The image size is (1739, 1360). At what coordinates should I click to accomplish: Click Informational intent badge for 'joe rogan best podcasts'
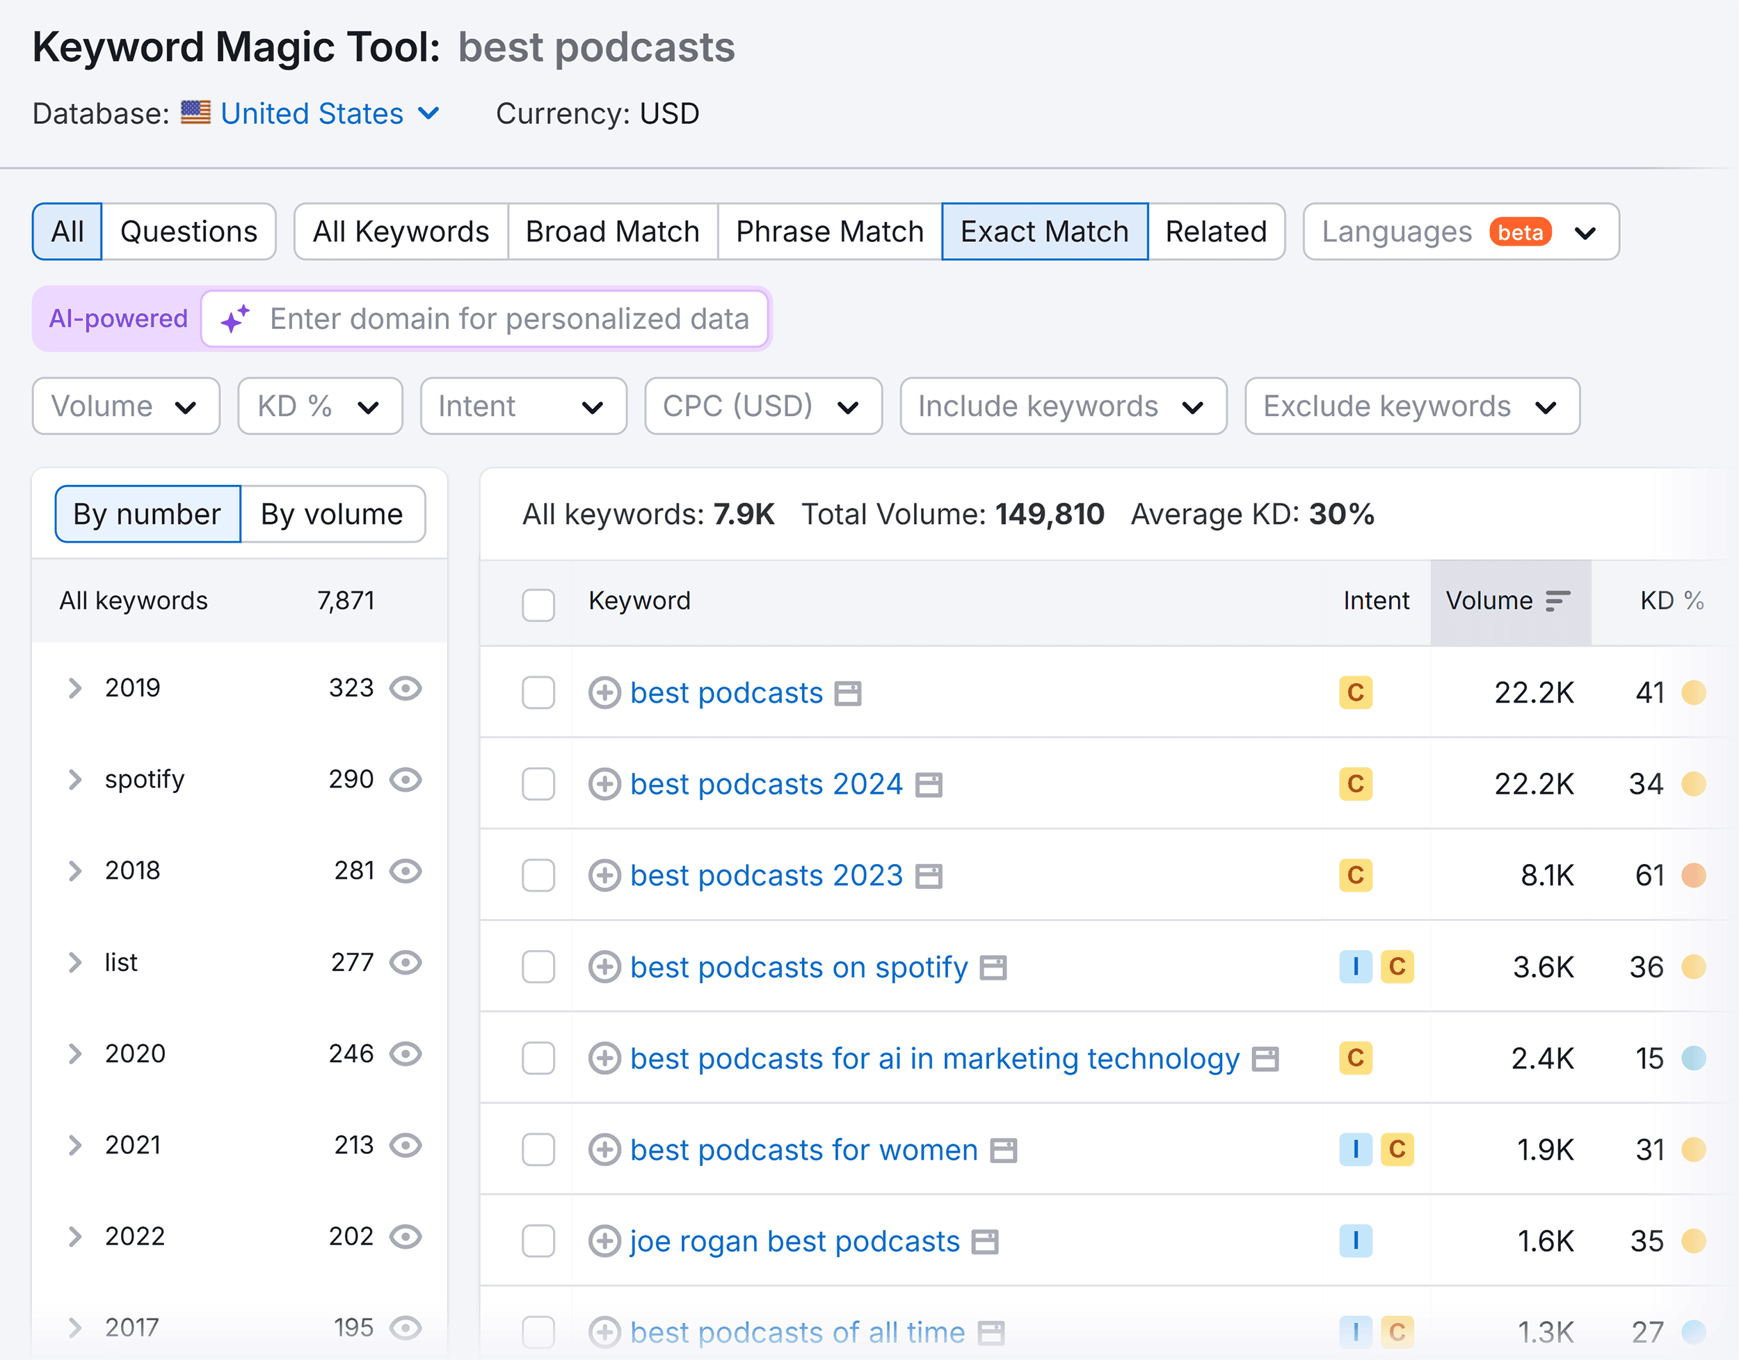coord(1355,1240)
